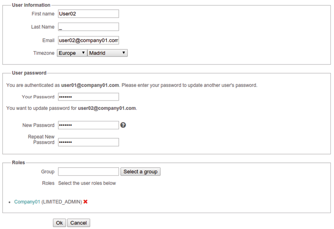
Task: Click the User information section heading
Action: pyautogui.click(x=31, y=5)
